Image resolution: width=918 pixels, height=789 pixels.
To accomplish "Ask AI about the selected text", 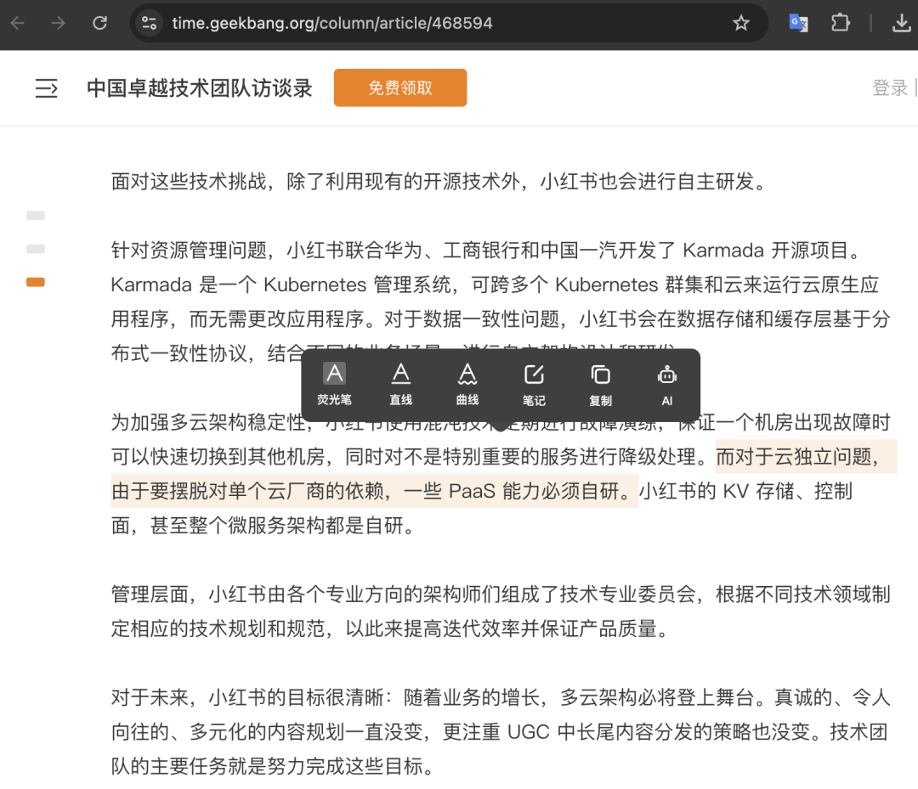I will (667, 384).
